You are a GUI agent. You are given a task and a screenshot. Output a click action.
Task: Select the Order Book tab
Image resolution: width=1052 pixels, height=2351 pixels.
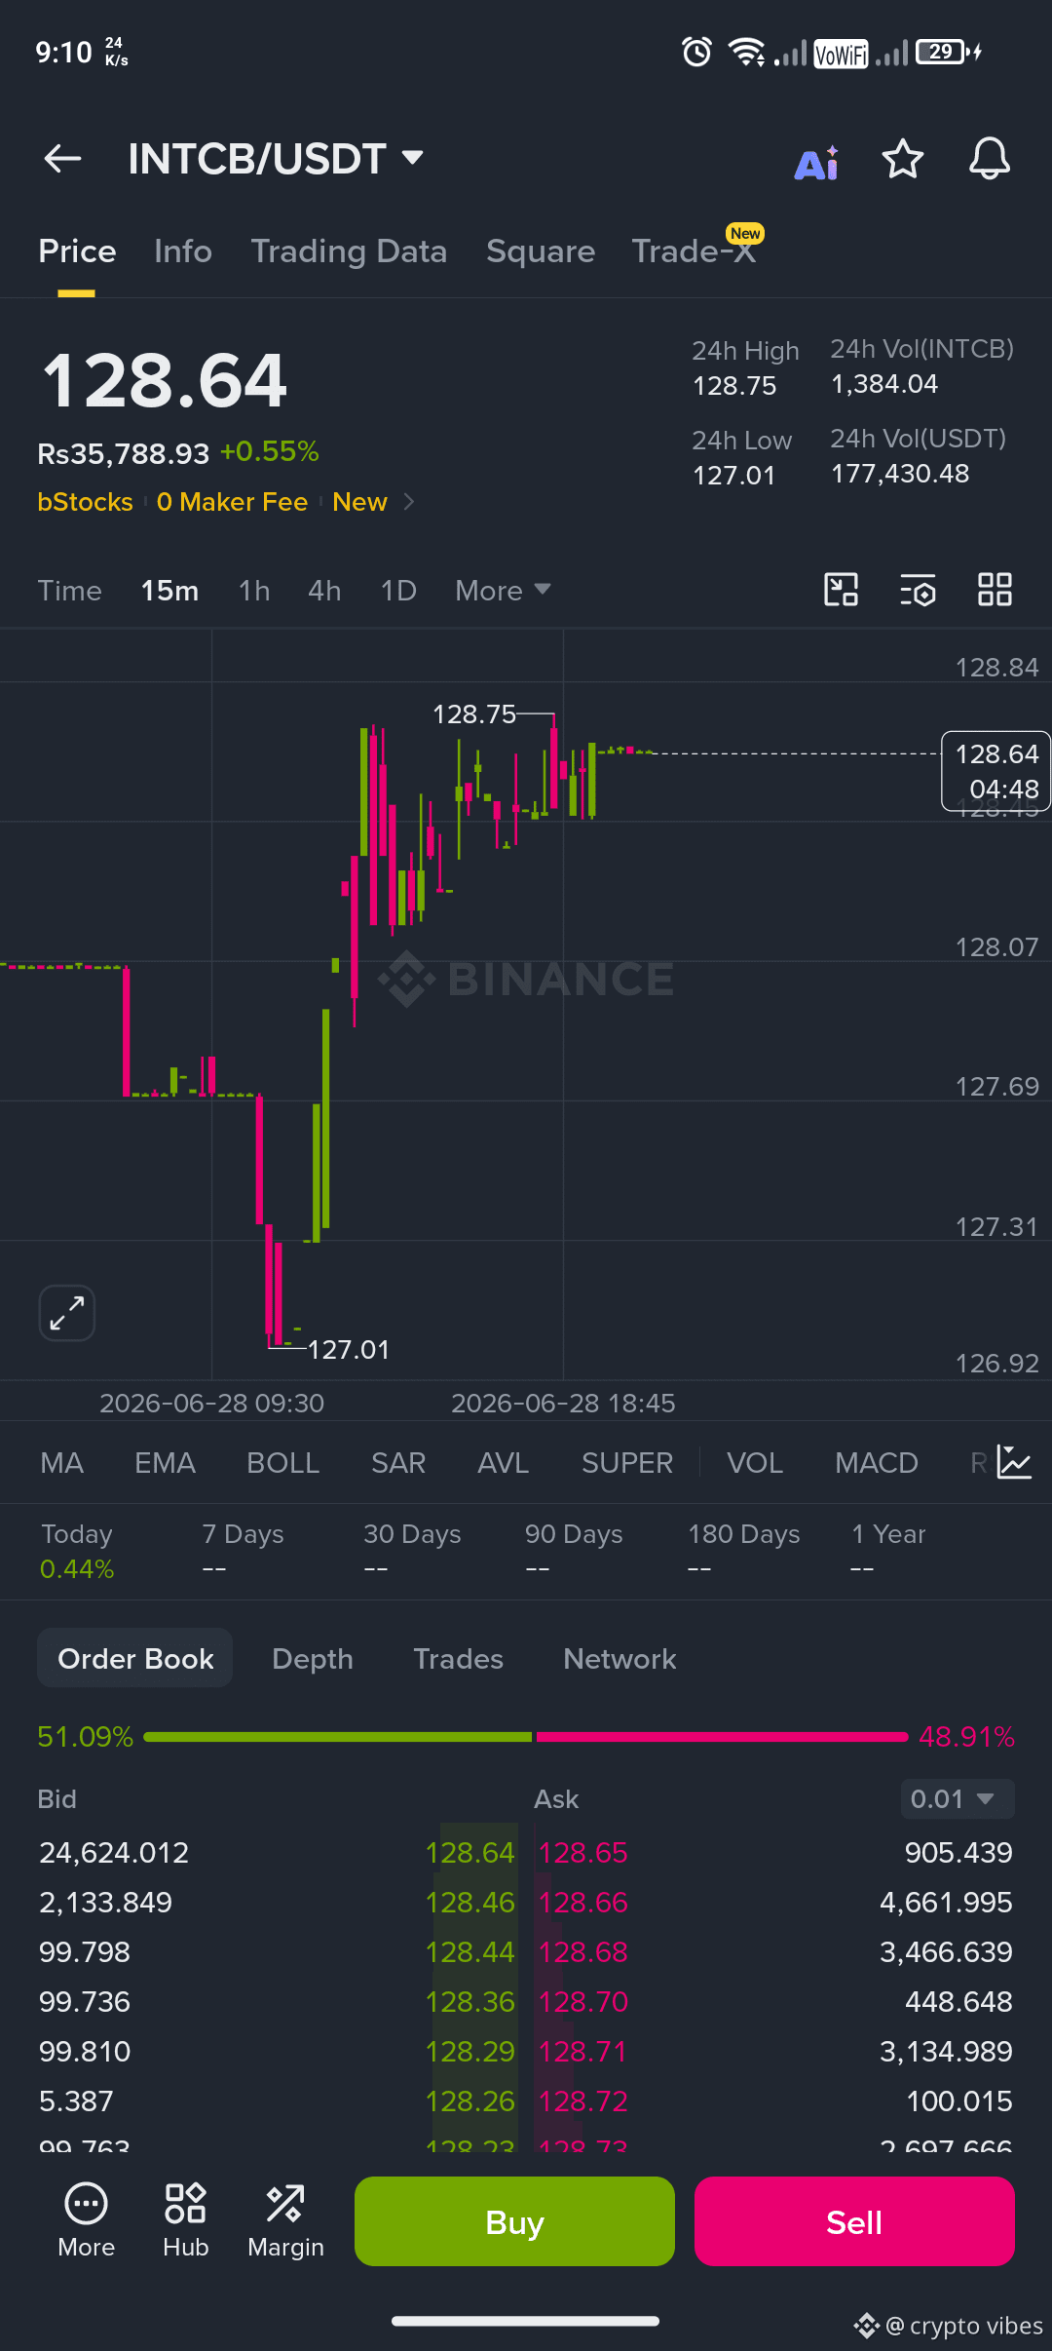135,1658
